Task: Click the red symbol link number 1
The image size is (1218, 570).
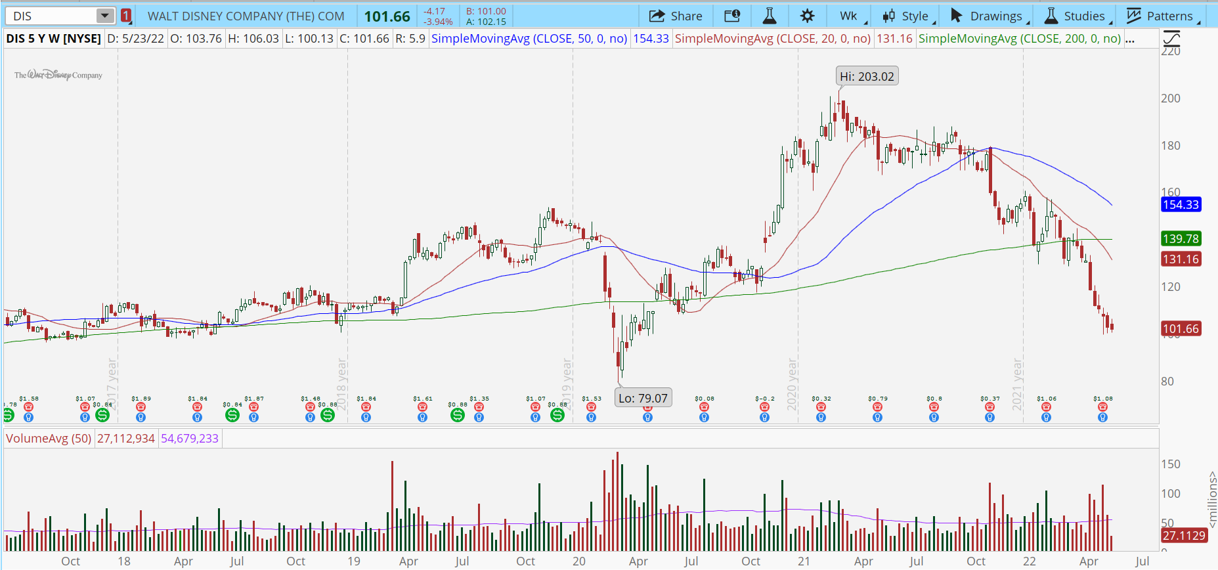Action: click(126, 16)
